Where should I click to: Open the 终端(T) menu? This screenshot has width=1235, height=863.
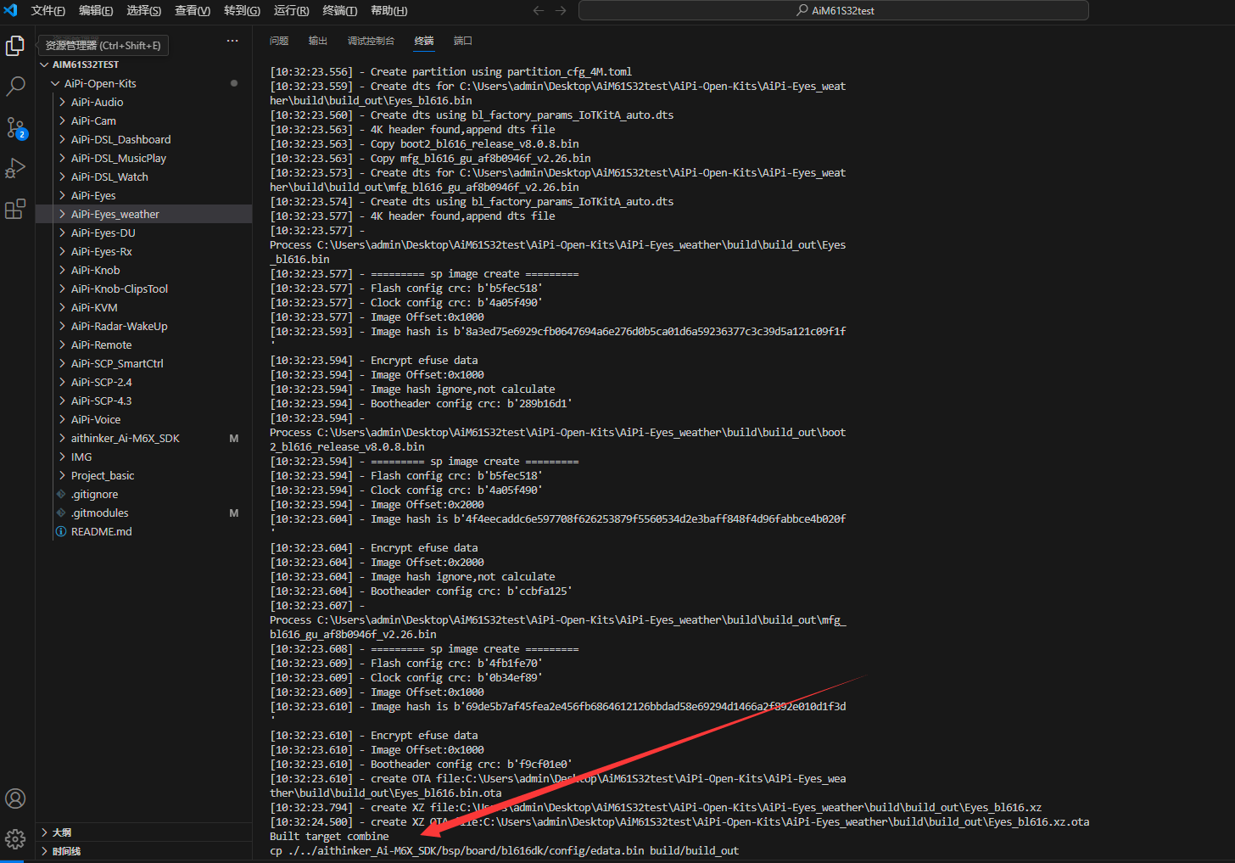pos(340,10)
